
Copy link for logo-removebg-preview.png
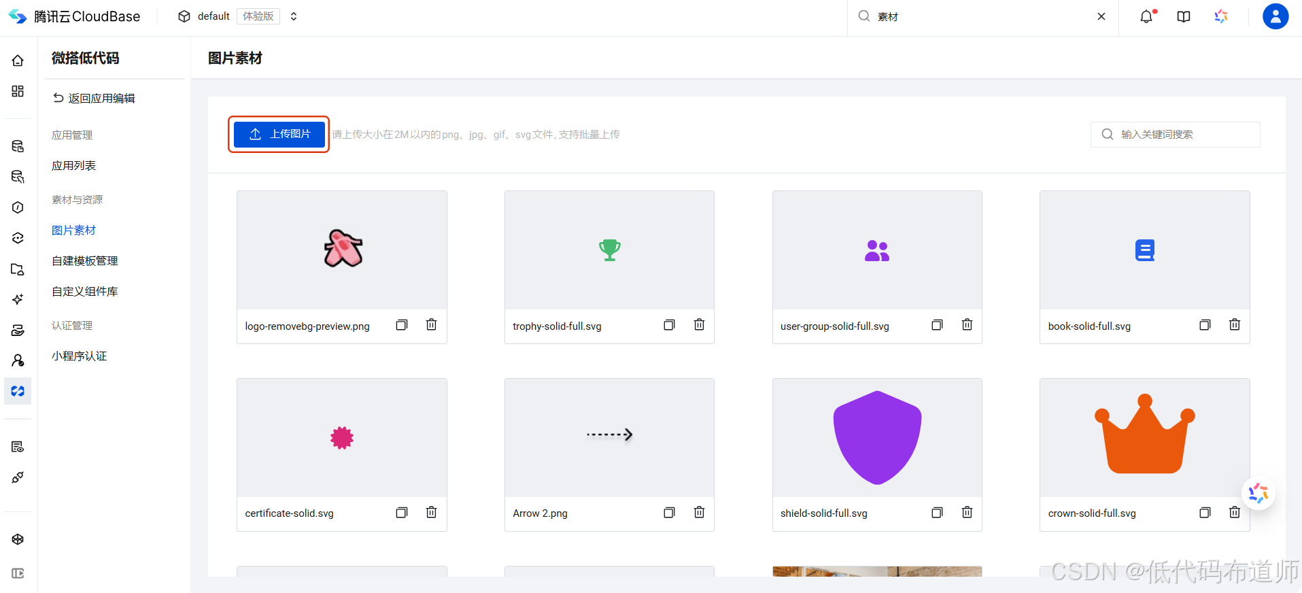(402, 325)
